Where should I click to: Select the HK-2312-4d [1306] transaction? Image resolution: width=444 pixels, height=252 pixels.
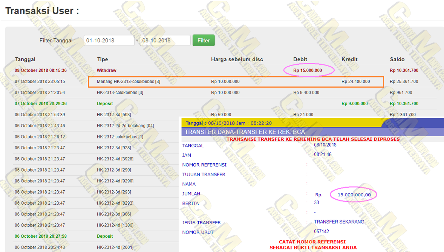(x=115, y=225)
